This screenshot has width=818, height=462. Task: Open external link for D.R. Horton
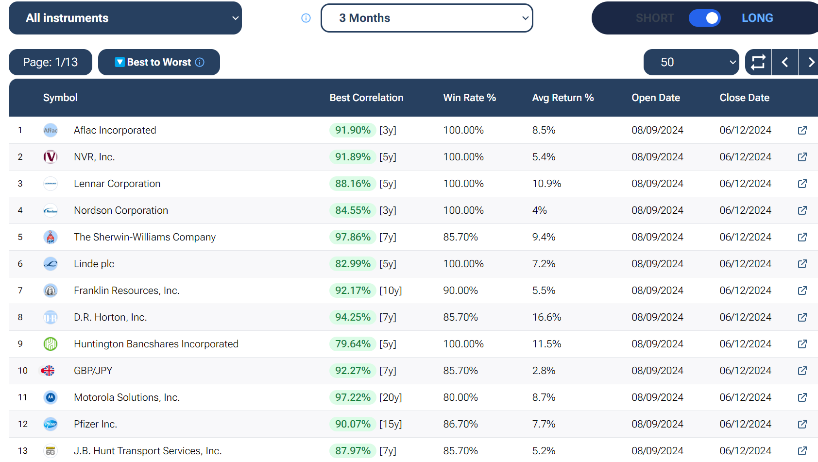click(x=802, y=317)
